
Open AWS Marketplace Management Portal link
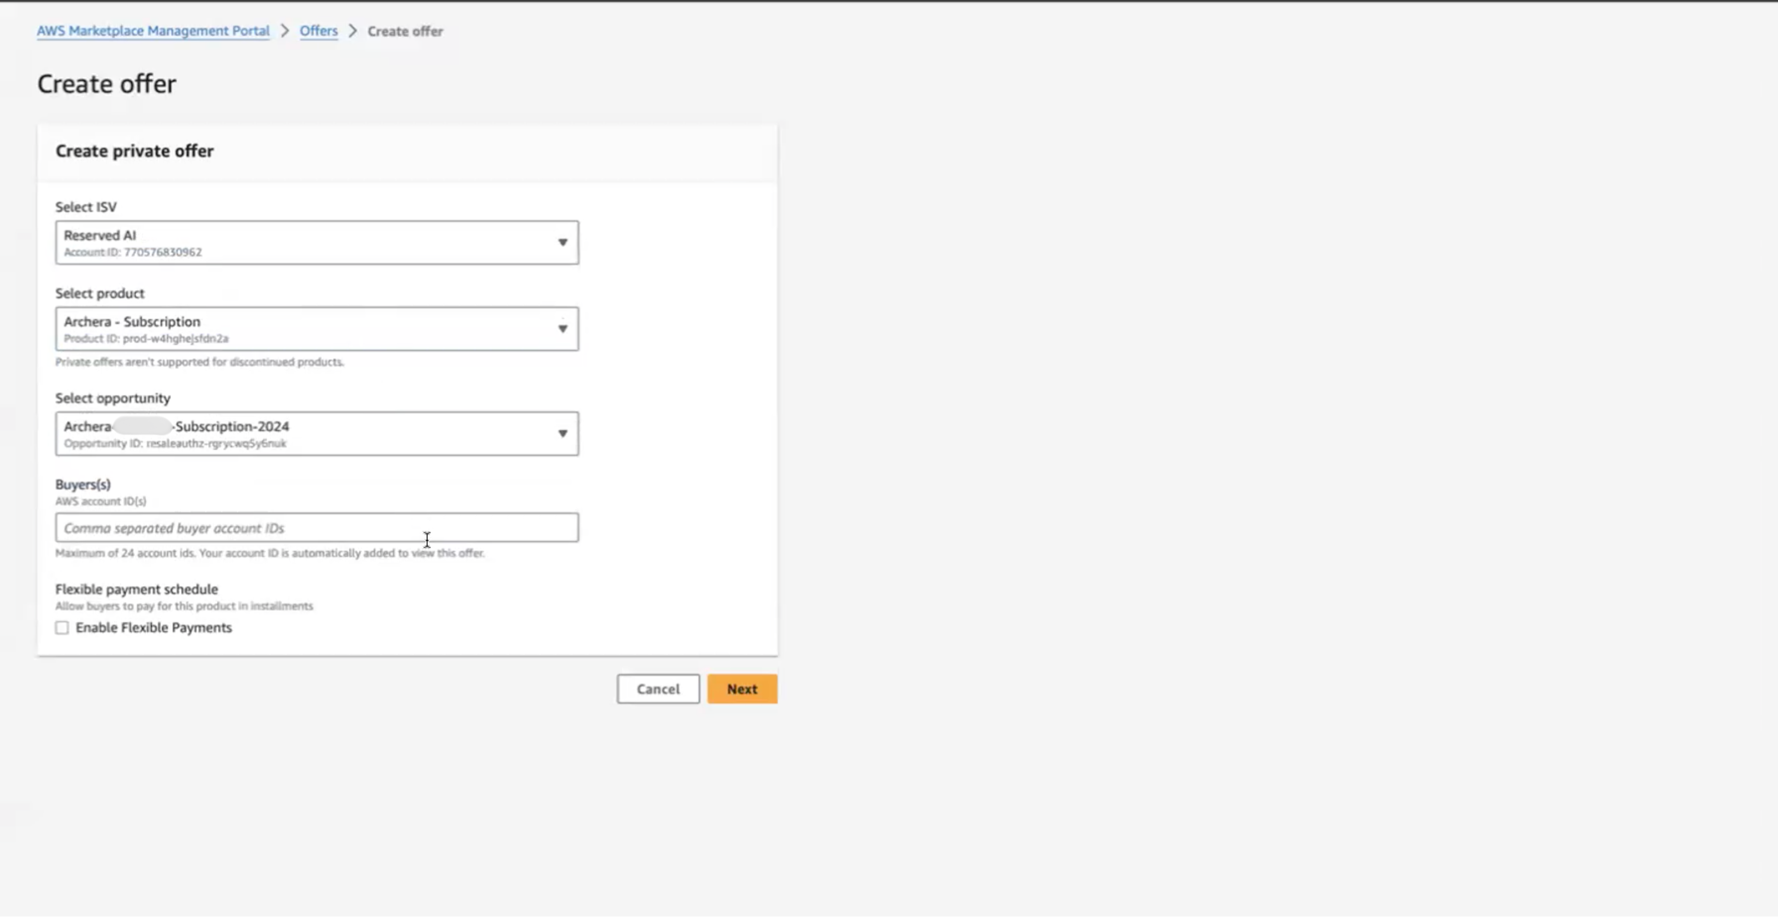click(153, 31)
